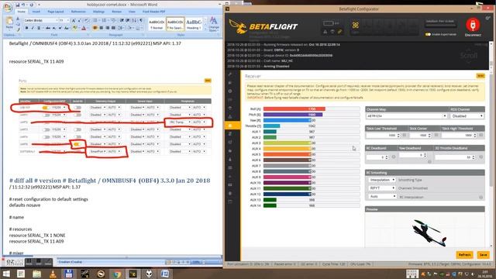Switch to the Mailings ribbon tab
The image size is (496, 279).
98,12
